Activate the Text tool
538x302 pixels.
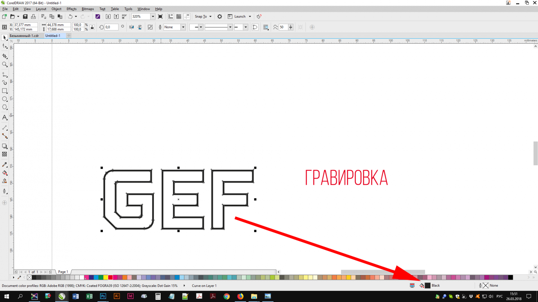pyautogui.click(x=5, y=118)
